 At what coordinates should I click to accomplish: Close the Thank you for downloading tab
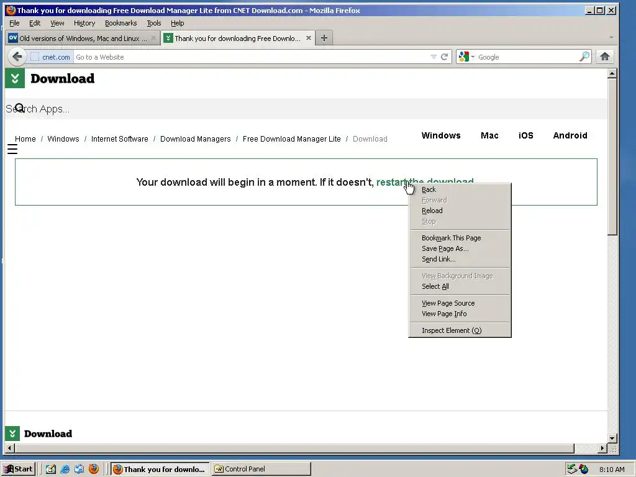pos(309,38)
